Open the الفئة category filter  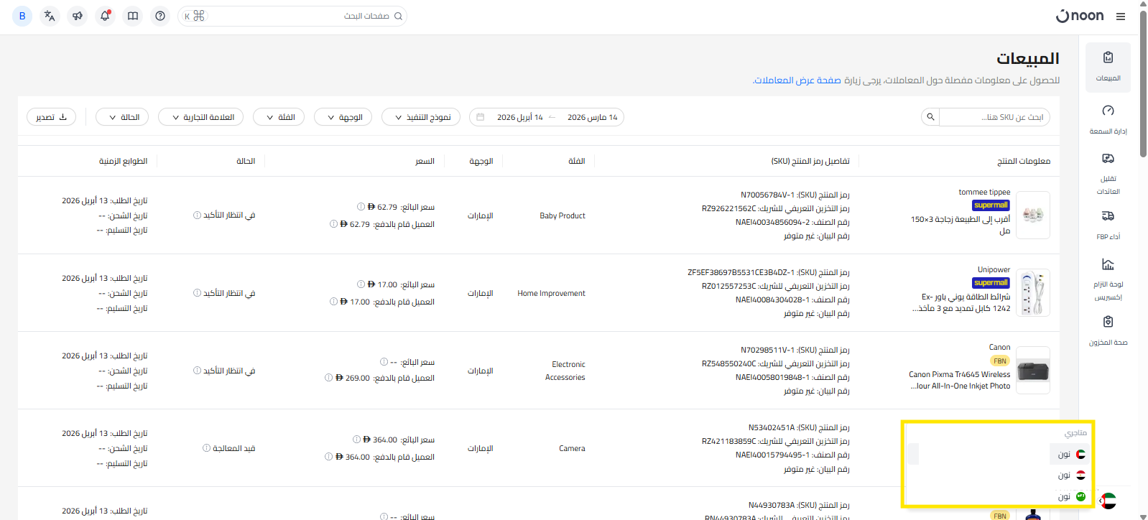279,117
